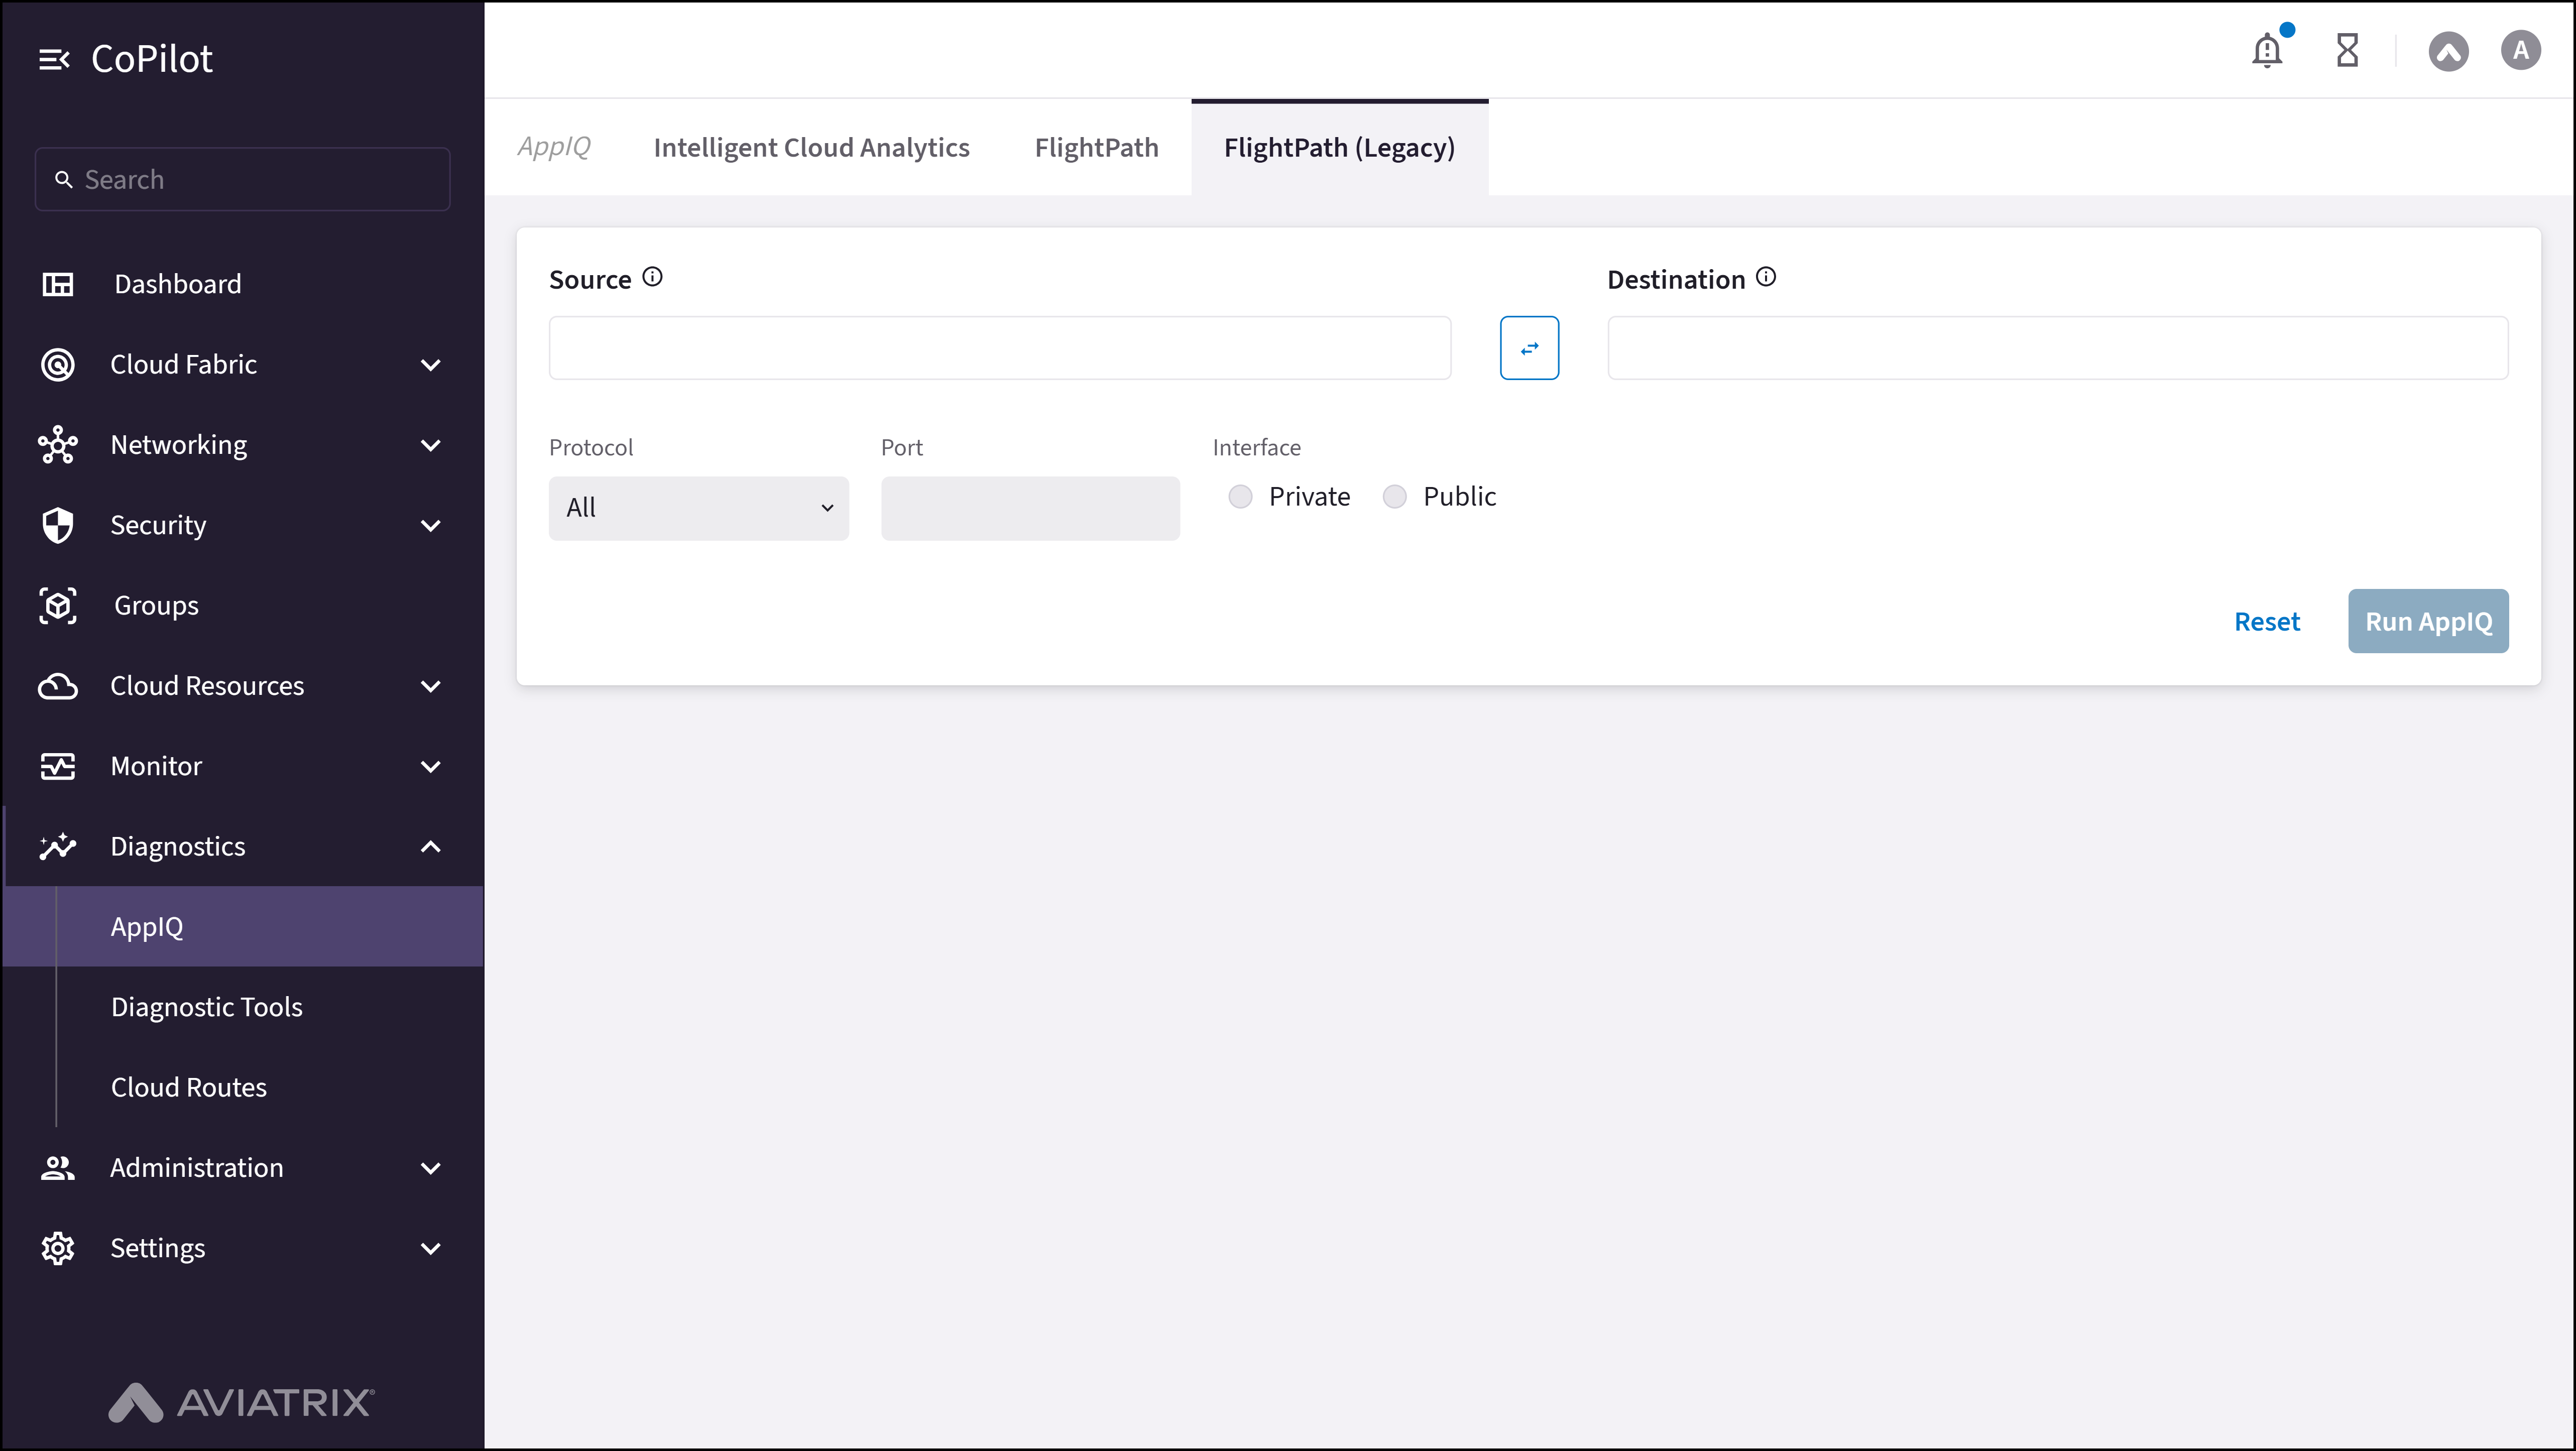
Task: Open the tasks hourglass icon
Action: pyautogui.click(x=2348, y=50)
